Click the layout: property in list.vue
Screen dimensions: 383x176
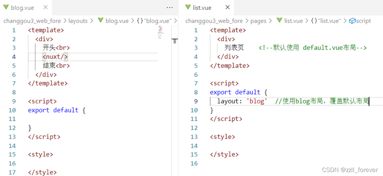(x=230, y=101)
